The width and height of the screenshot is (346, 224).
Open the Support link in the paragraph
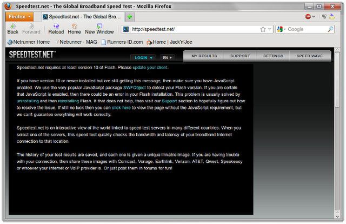coord(169,101)
